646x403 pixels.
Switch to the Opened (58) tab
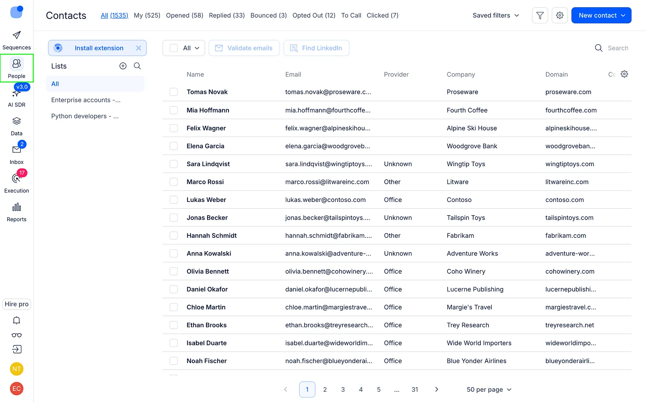pyautogui.click(x=185, y=15)
